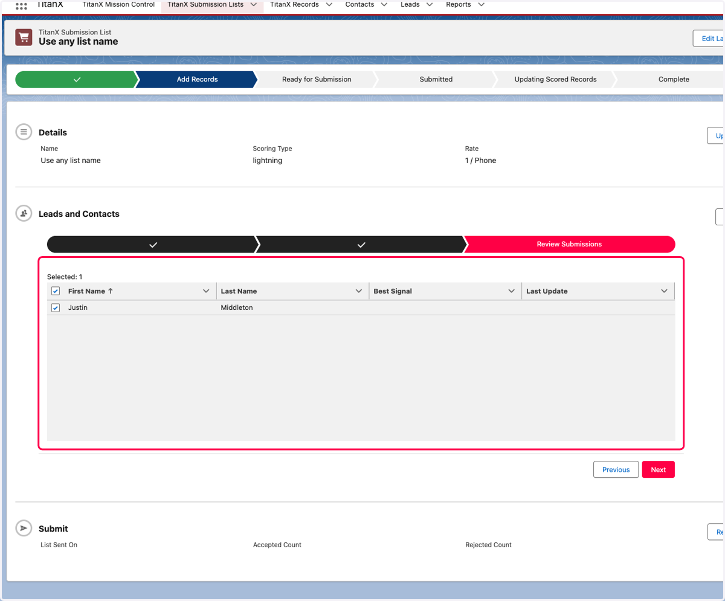Image resolution: width=725 pixels, height=601 pixels.
Task: Click the Last Update column header
Action: [598, 291]
